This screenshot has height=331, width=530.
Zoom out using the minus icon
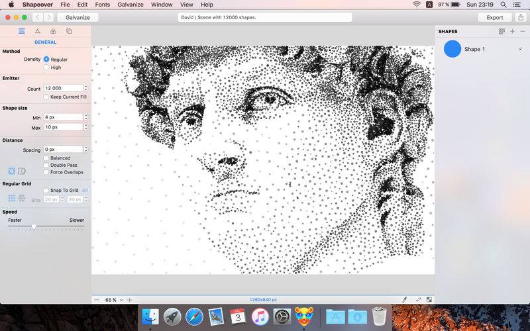[x=97, y=300]
